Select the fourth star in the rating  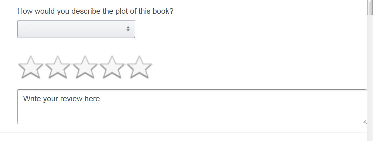coord(112,67)
